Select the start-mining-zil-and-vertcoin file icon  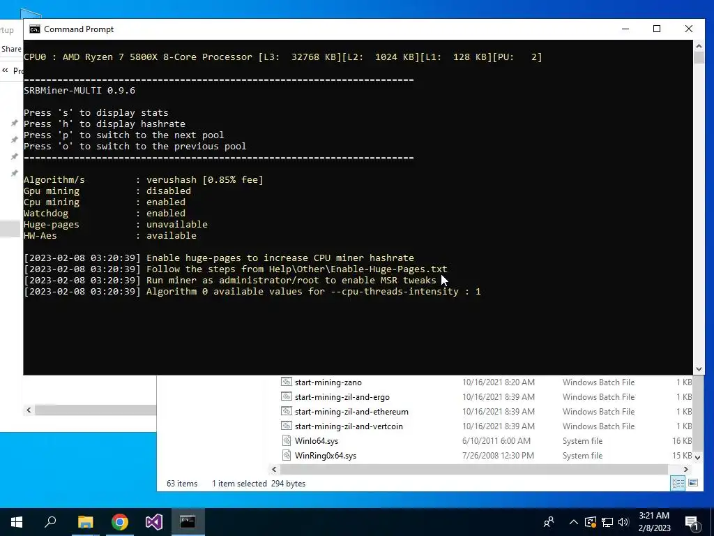(x=286, y=426)
